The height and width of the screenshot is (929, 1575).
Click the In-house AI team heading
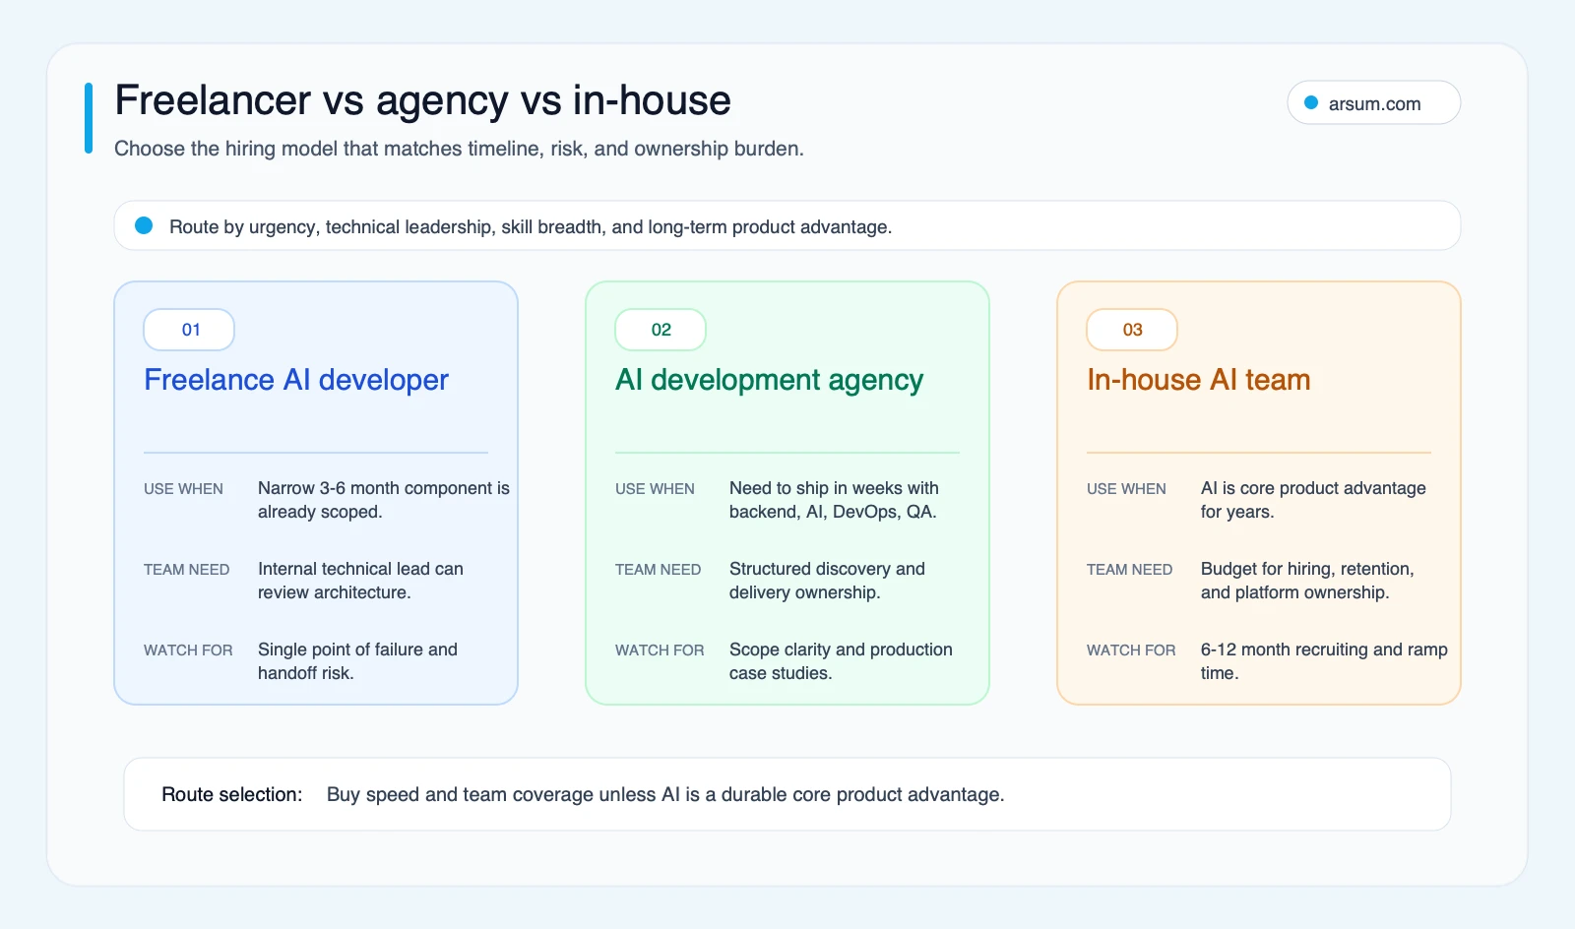pyautogui.click(x=1198, y=380)
